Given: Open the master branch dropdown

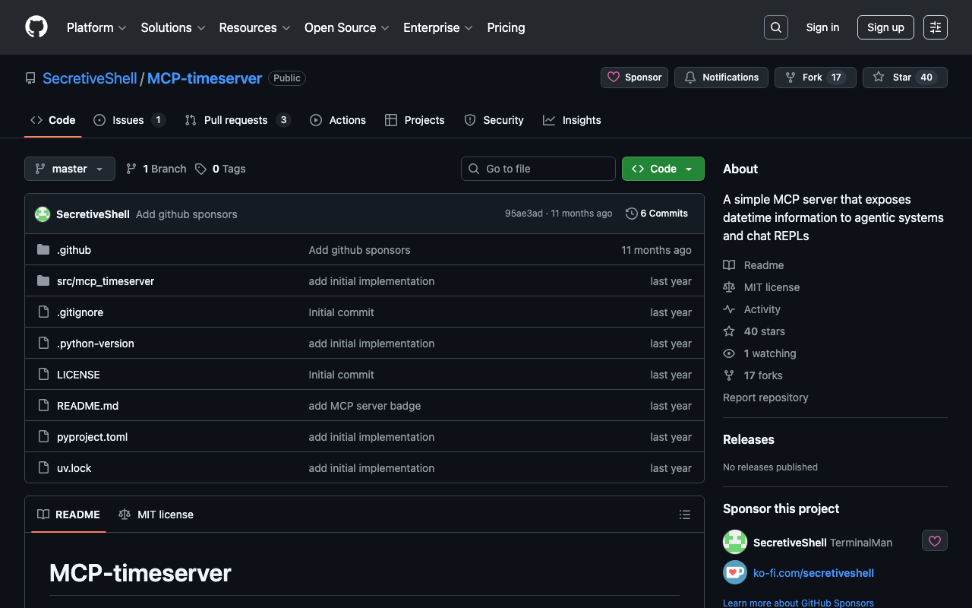Looking at the screenshot, I should tap(70, 169).
